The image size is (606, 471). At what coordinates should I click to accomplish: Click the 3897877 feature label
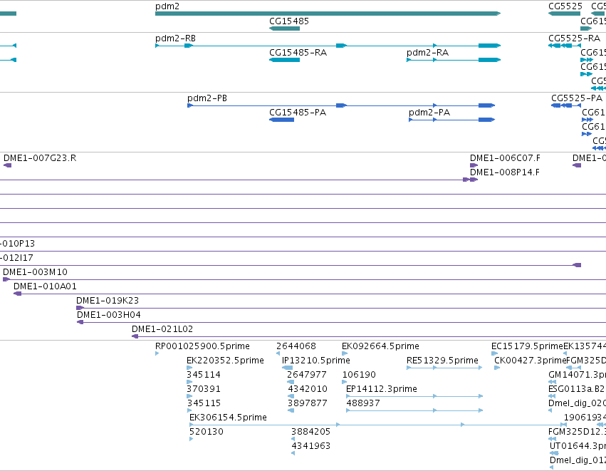click(307, 403)
